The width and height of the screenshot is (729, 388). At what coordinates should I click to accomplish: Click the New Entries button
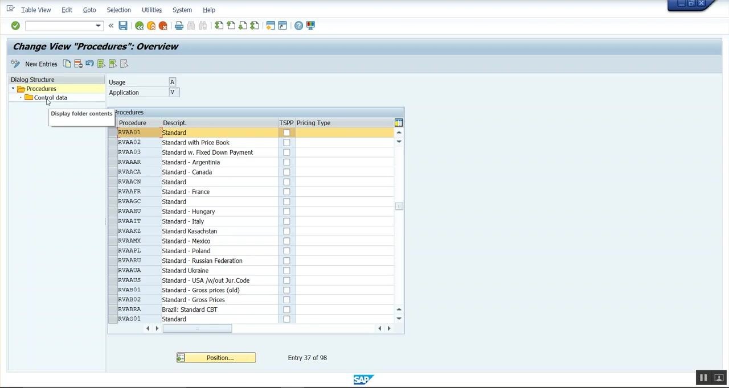point(41,64)
